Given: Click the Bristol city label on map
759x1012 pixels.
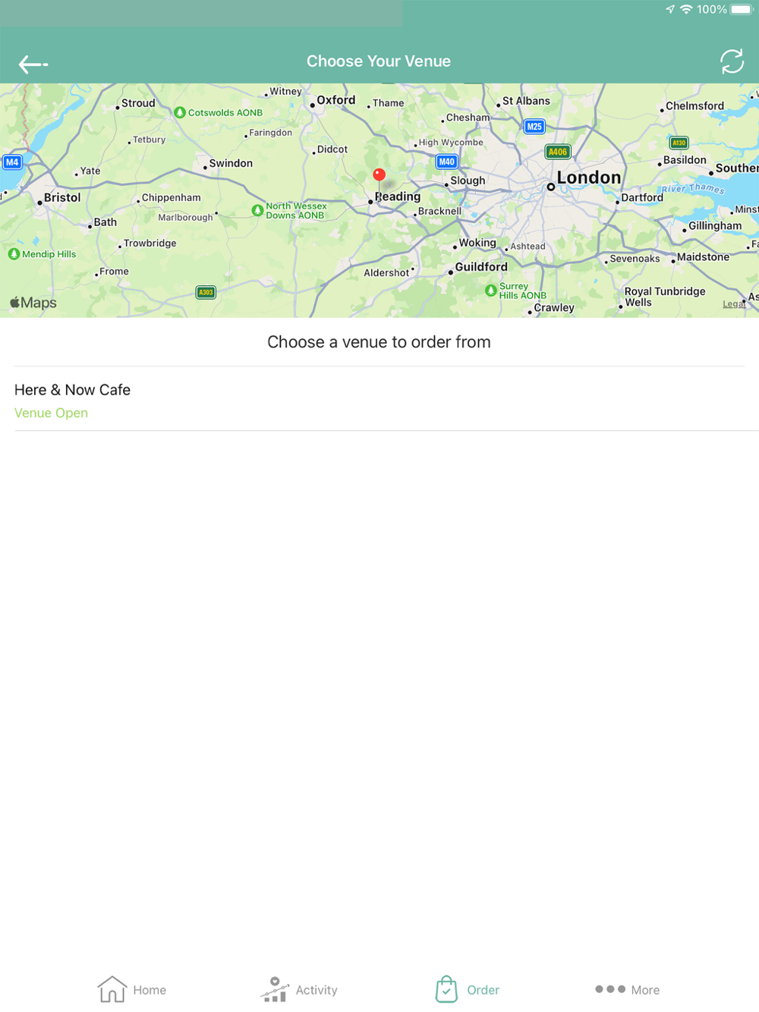Looking at the screenshot, I should [62, 197].
